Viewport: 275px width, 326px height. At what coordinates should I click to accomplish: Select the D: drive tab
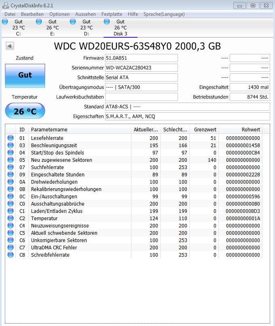[x=86, y=28]
